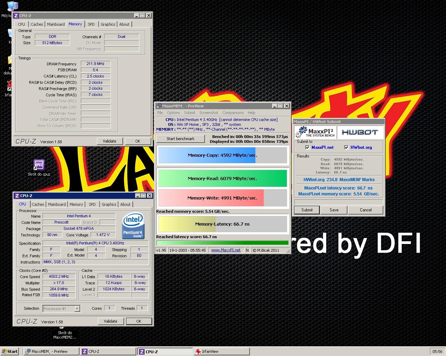Click the Core Speed 4503.2 MHz value
Screen dimensions: 446x356
click(x=59, y=277)
